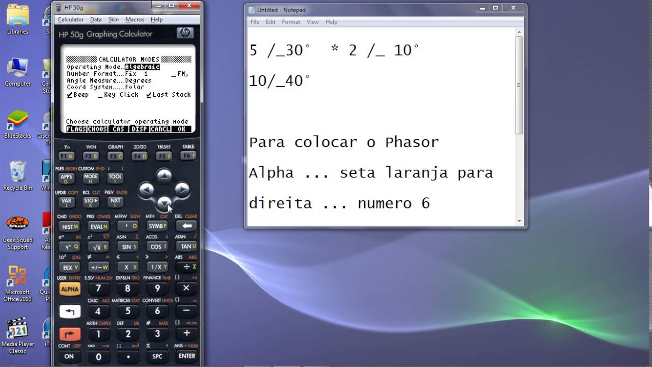Screen dimensions: 652x367
Task: Click the SPC key on calculator
Action: tap(157, 356)
